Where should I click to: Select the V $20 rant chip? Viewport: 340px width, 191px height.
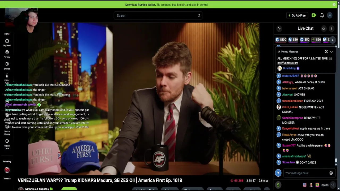293,40
